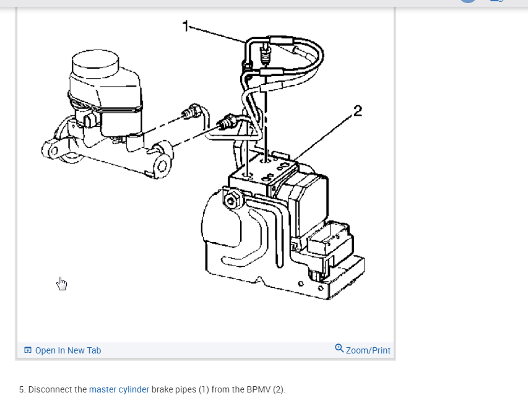The image size is (528, 416).
Task: Click the step 5 text 'Disconnect the'
Action: point(58,389)
